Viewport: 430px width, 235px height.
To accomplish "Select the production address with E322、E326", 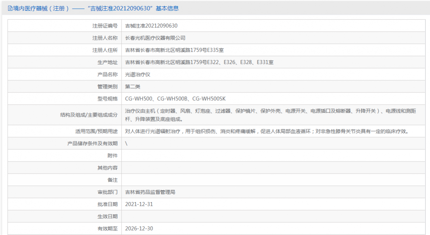I will (199, 62).
